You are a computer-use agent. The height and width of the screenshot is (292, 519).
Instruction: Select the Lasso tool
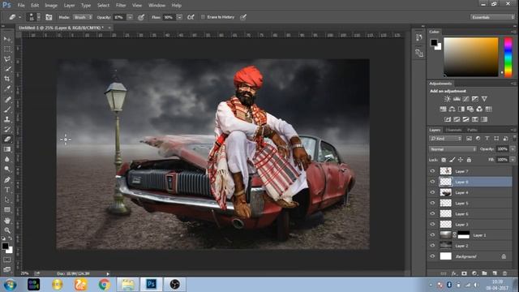pyautogui.click(x=7, y=59)
